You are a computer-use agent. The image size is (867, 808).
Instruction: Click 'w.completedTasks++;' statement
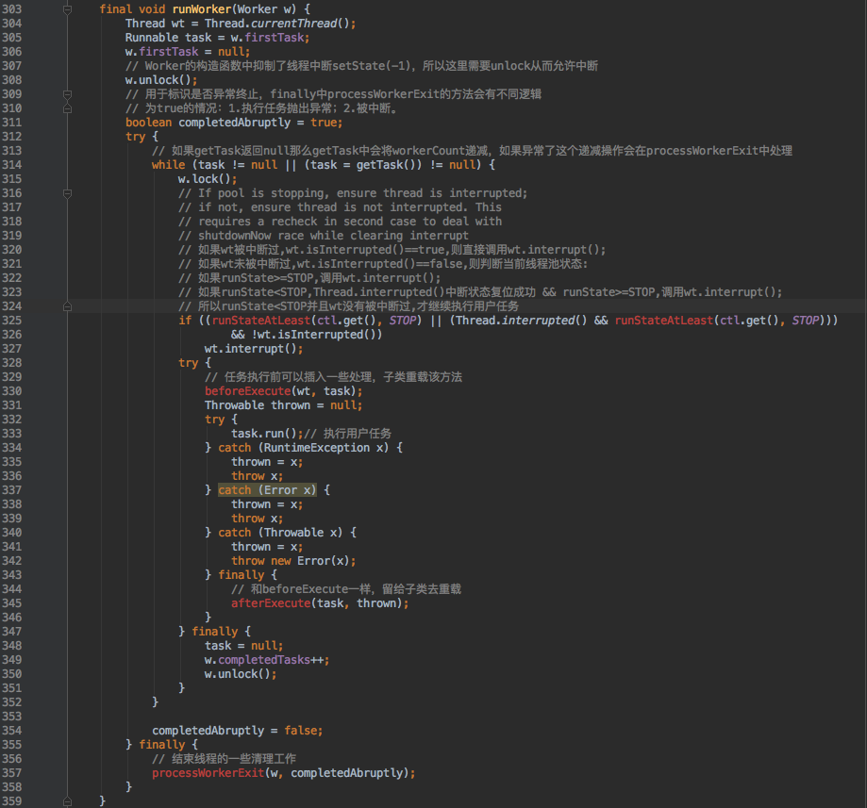coord(267,660)
